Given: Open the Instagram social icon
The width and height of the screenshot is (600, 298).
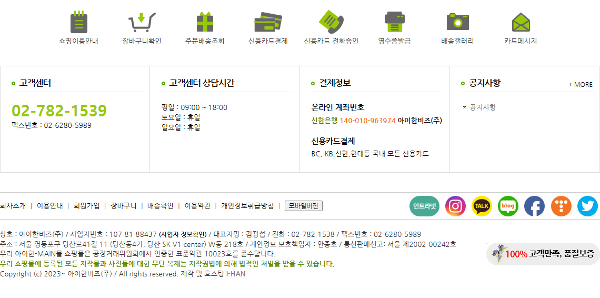Looking at the screenshot, I should [455, 206].
